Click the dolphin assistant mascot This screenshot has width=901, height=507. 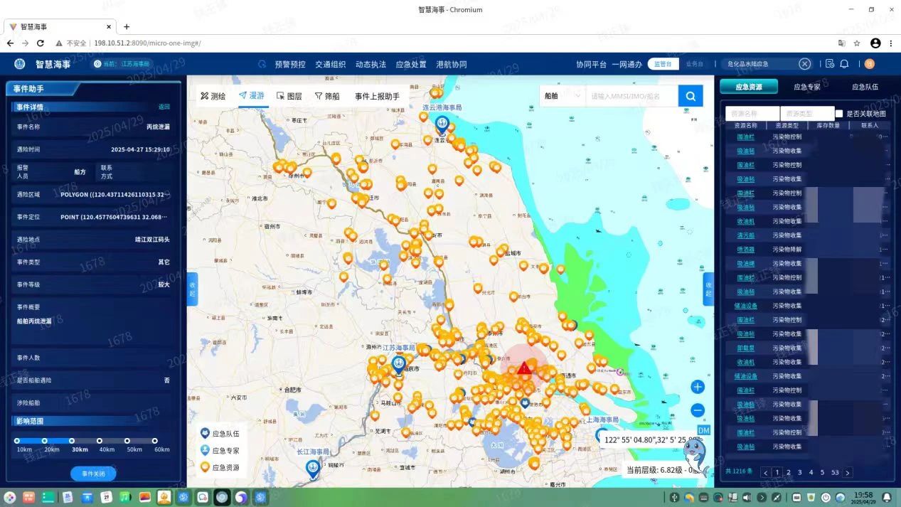[696, 459]
